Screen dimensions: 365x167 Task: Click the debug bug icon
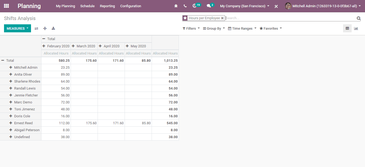176,6
